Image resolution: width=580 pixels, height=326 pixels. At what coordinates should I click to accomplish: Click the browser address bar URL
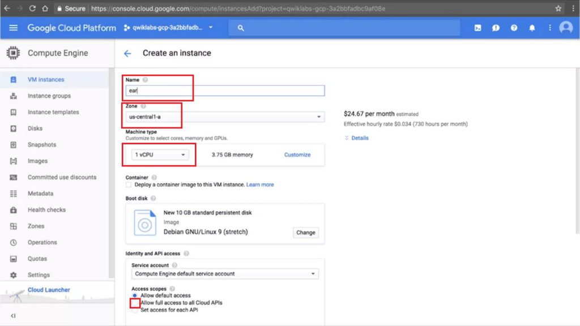[x=238, y=8]
